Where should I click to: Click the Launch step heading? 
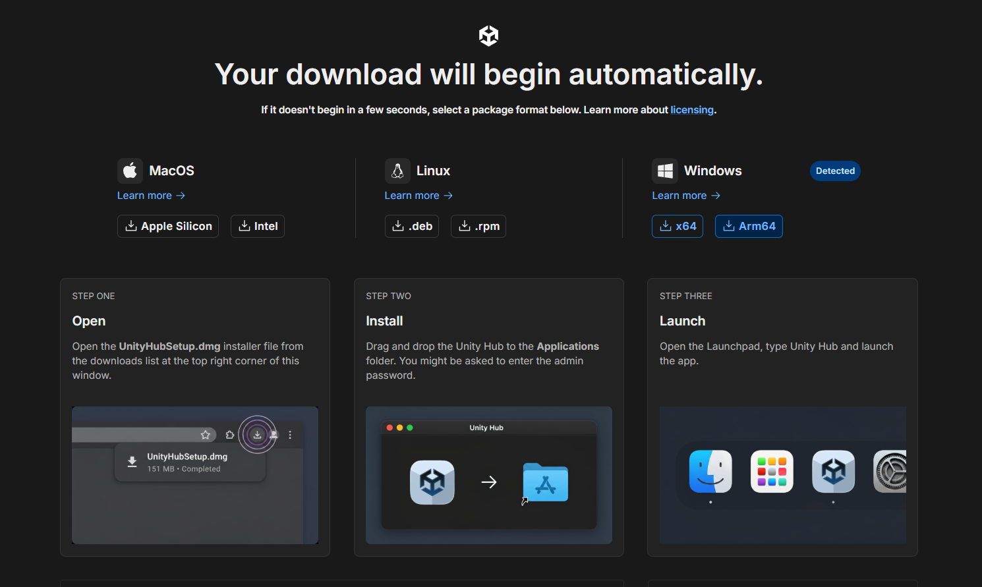[683, 321]
